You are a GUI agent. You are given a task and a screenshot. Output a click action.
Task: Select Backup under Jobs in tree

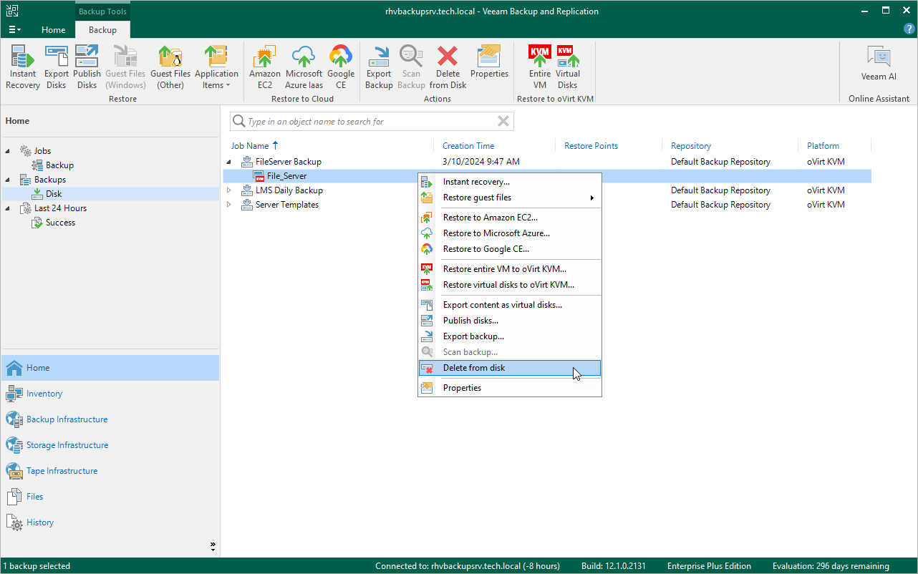point(59,165)
